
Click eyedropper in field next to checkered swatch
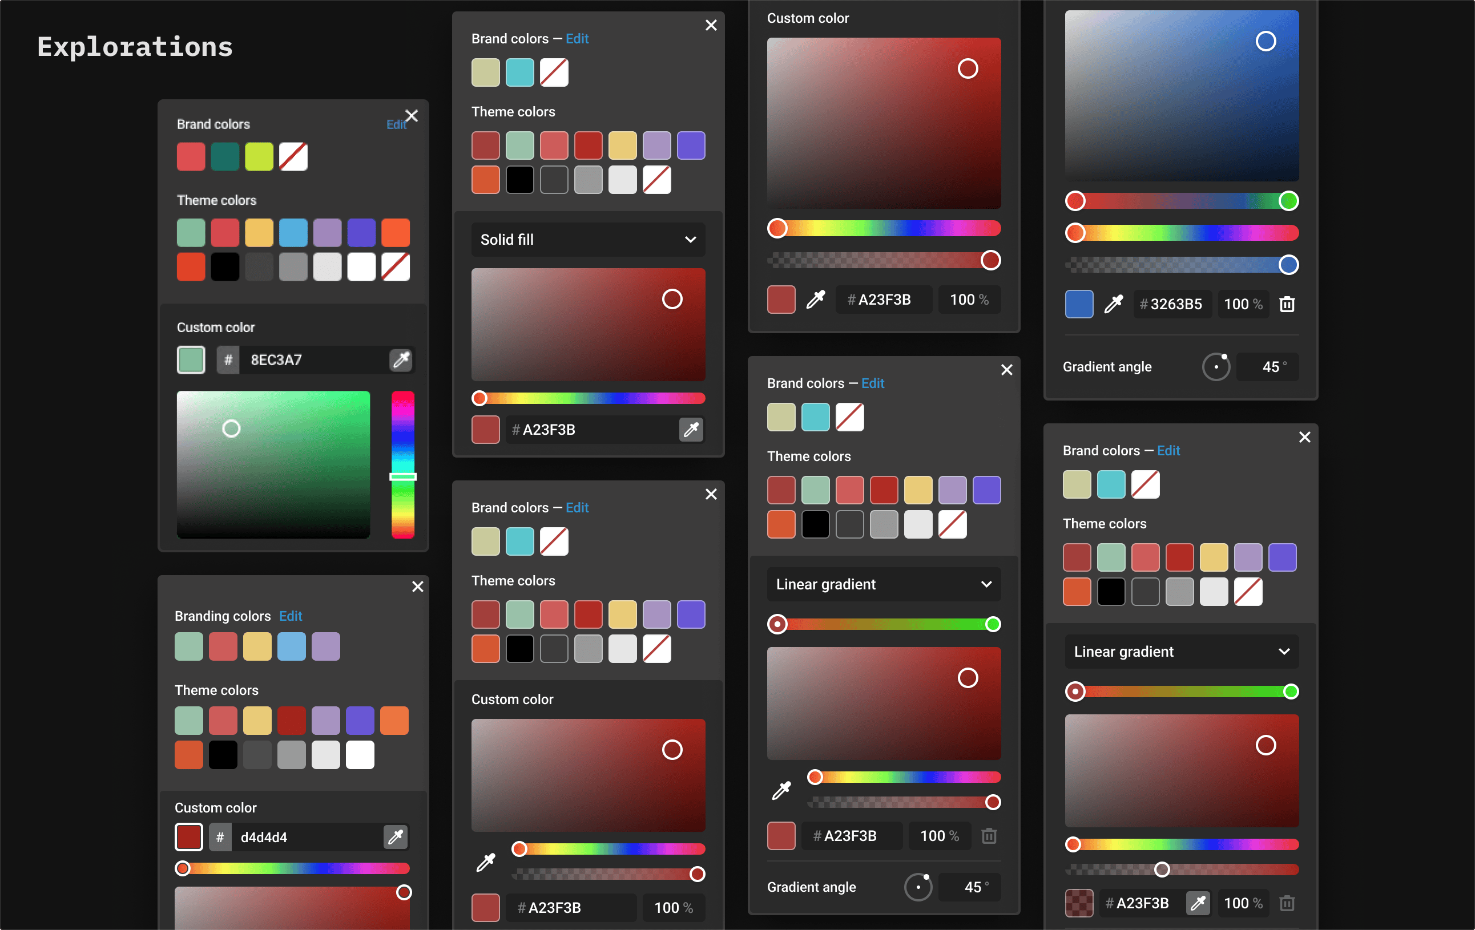(1198, 903)
